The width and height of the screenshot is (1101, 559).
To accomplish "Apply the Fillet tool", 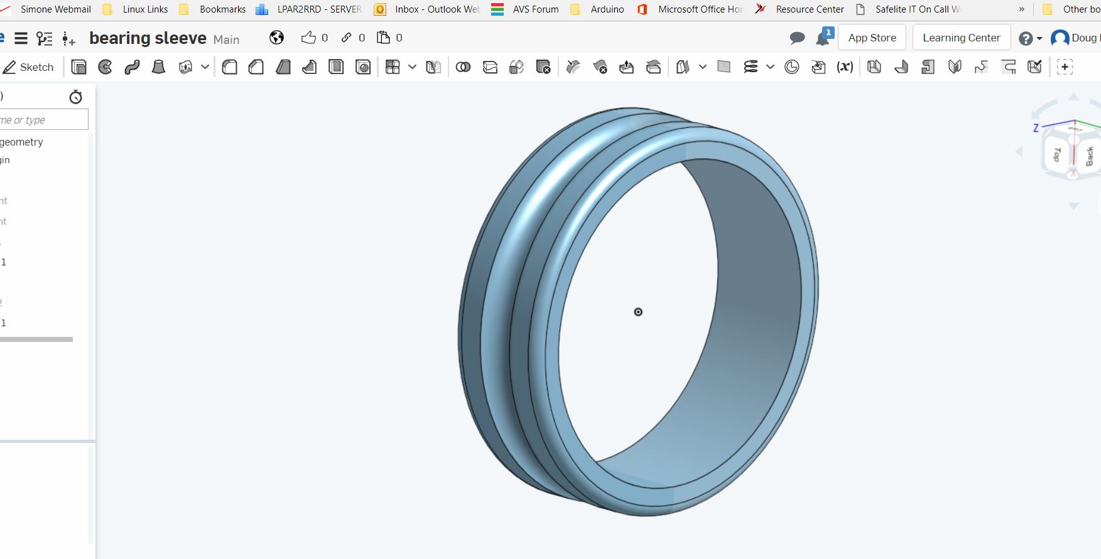I will (x=230, y=67).
